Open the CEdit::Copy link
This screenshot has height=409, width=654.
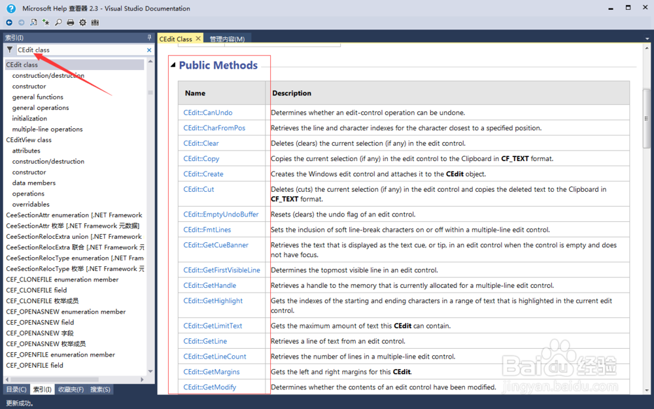pos(201,159)
